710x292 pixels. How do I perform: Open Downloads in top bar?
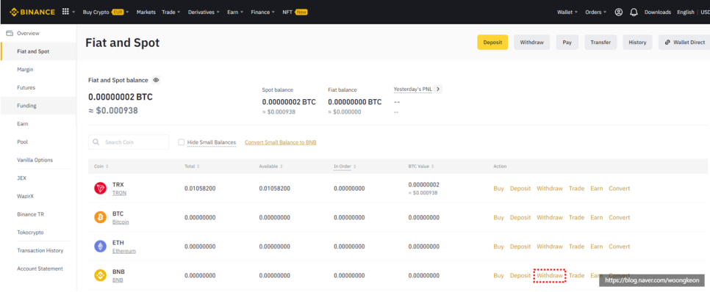point(658,12)
